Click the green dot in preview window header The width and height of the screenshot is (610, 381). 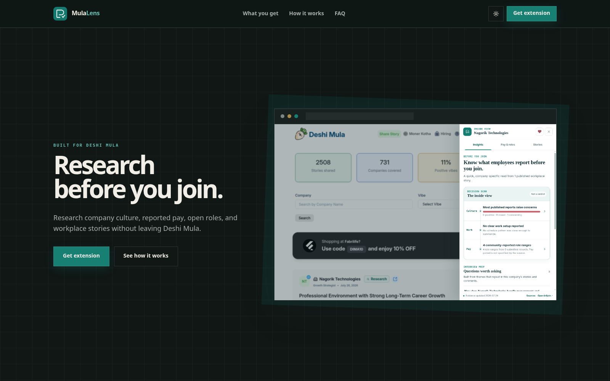click(296, 116)
